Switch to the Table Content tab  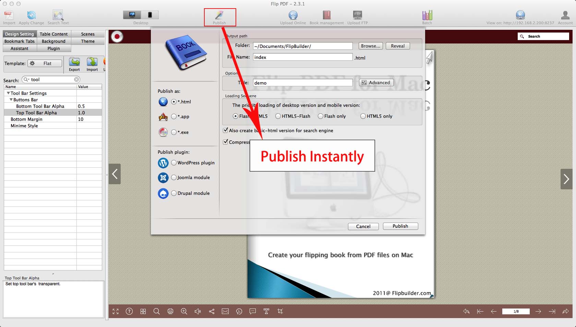click(53, 34)
